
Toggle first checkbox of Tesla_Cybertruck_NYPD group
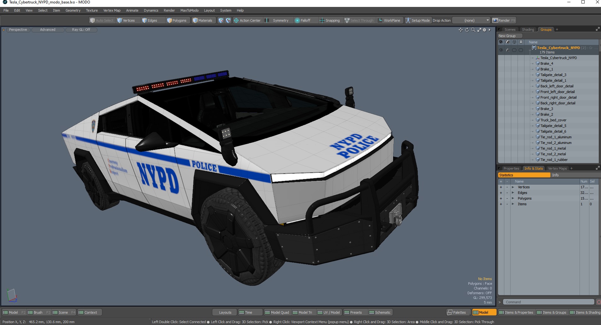point(514,50)
